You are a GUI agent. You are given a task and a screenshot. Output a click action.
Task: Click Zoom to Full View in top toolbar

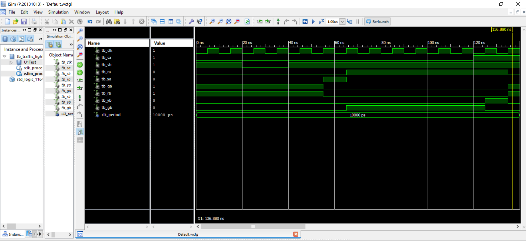[x=229, y=21]
